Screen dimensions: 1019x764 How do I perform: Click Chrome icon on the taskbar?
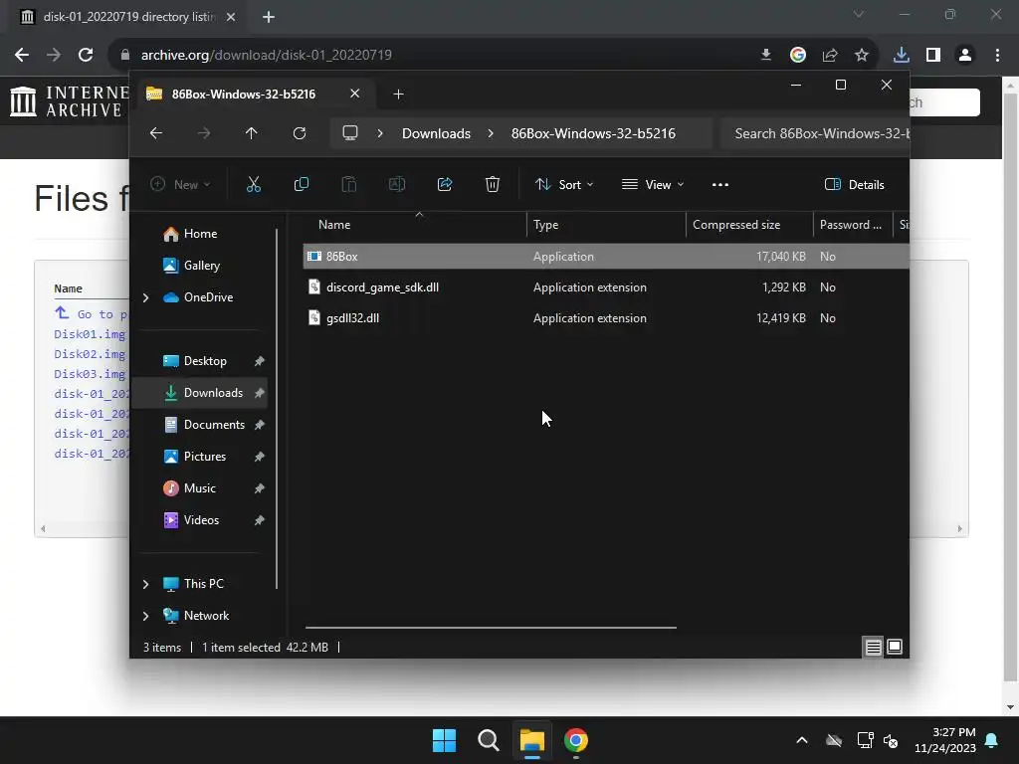point(576,740)
